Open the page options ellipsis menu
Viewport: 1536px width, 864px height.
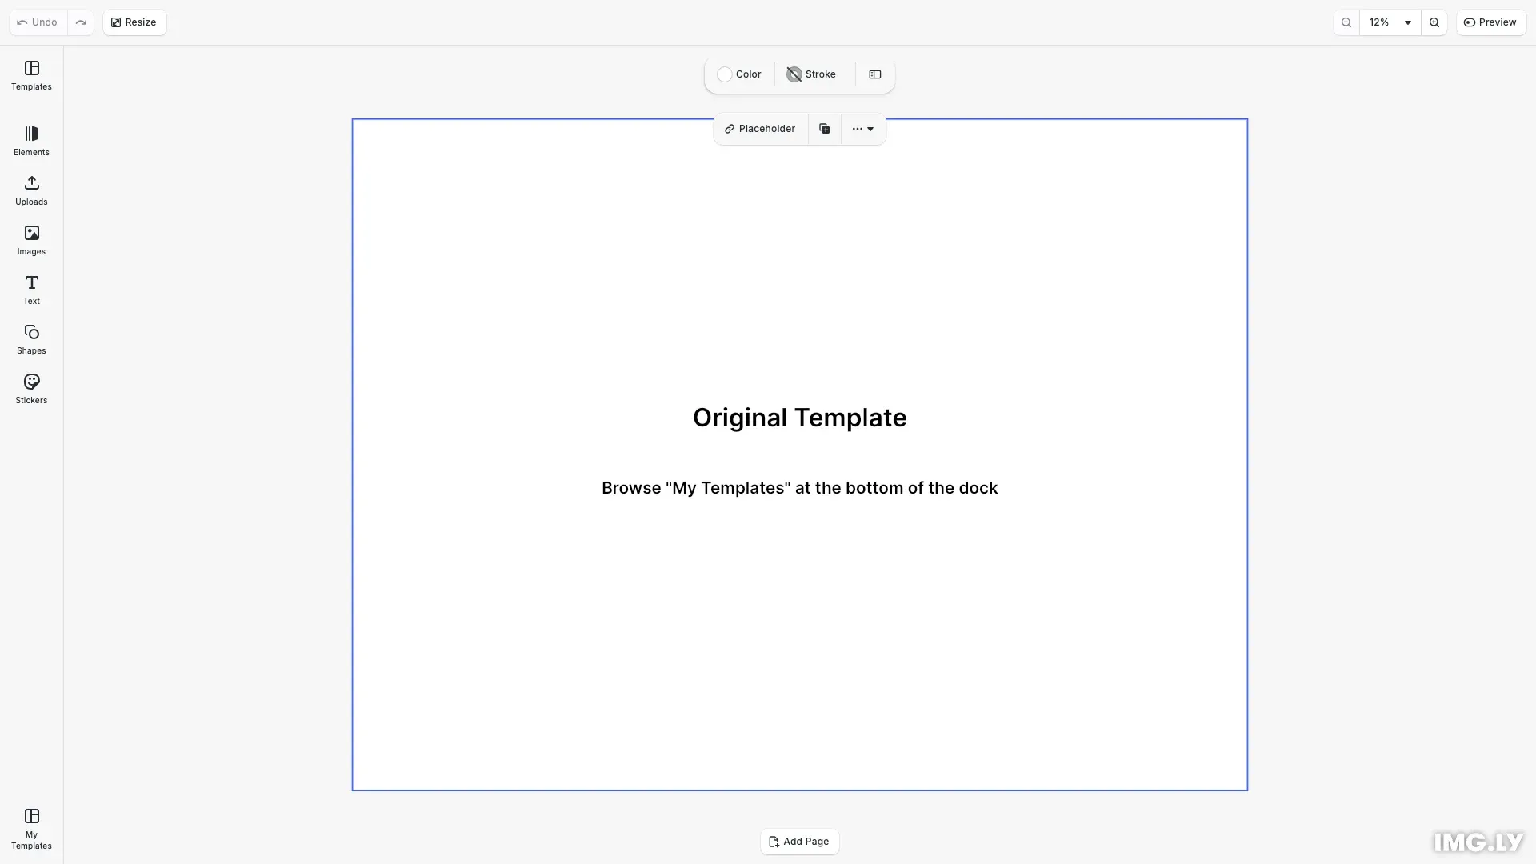pyautogui.click(x=858, y=128)
